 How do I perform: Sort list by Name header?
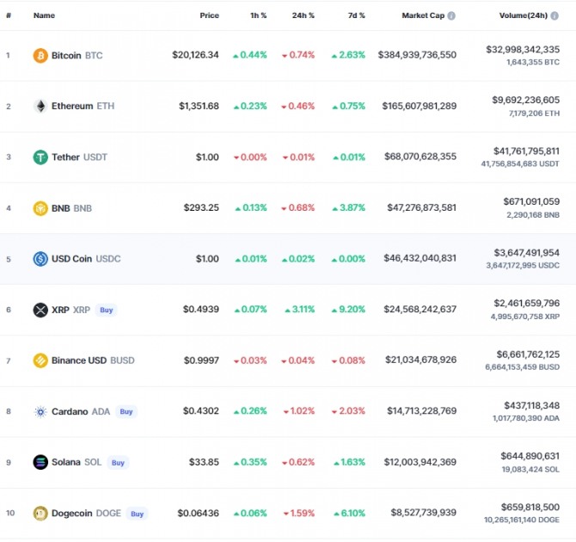pyautogui.click(x=44, y=15)
